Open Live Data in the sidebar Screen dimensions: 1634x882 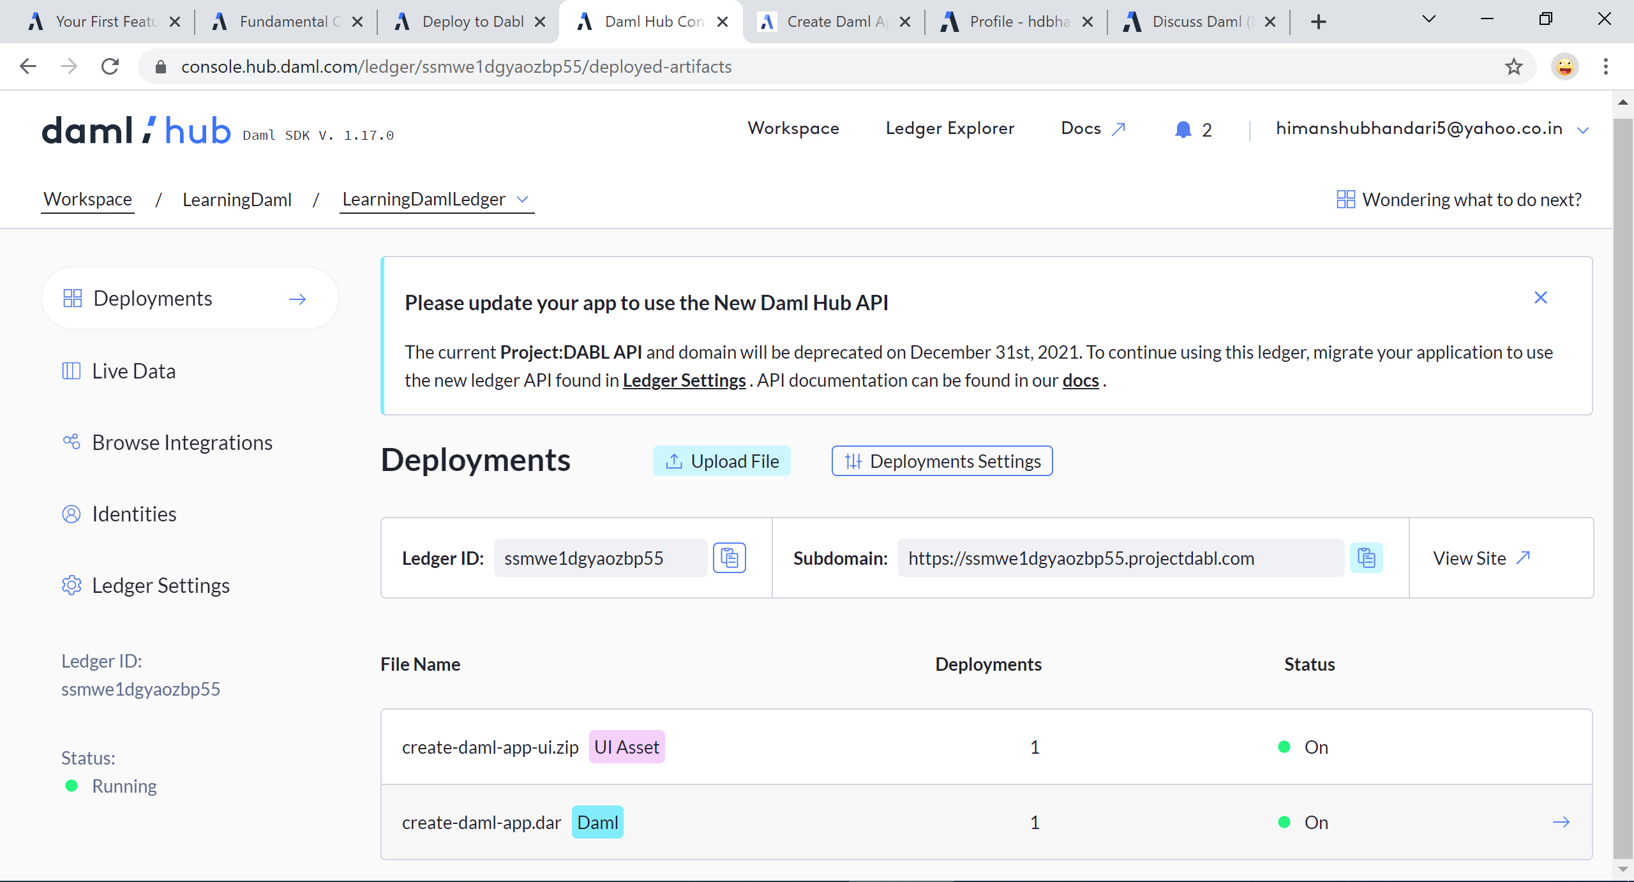pos(133,371)
